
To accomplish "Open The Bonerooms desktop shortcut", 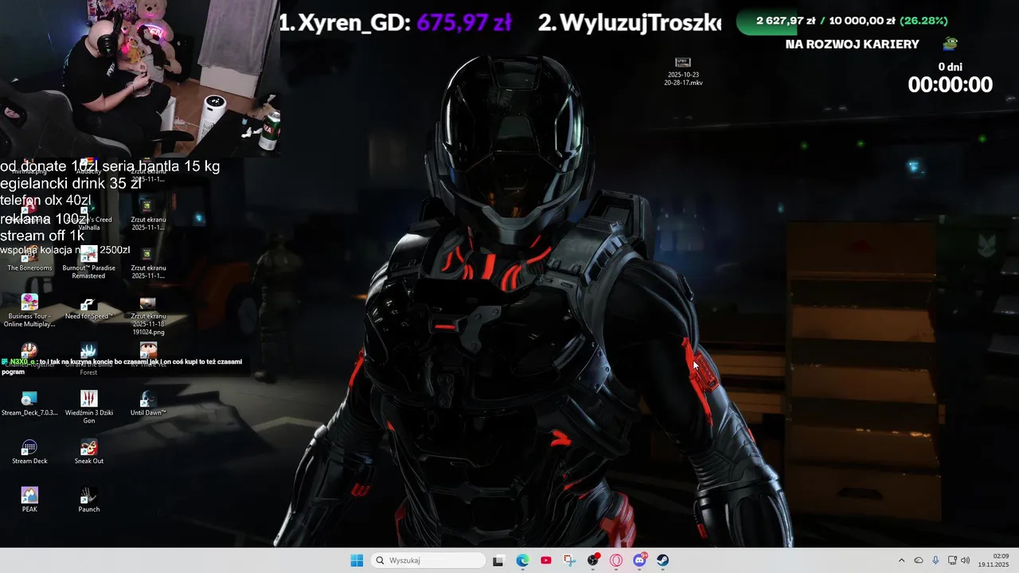I will click(29, 259).
